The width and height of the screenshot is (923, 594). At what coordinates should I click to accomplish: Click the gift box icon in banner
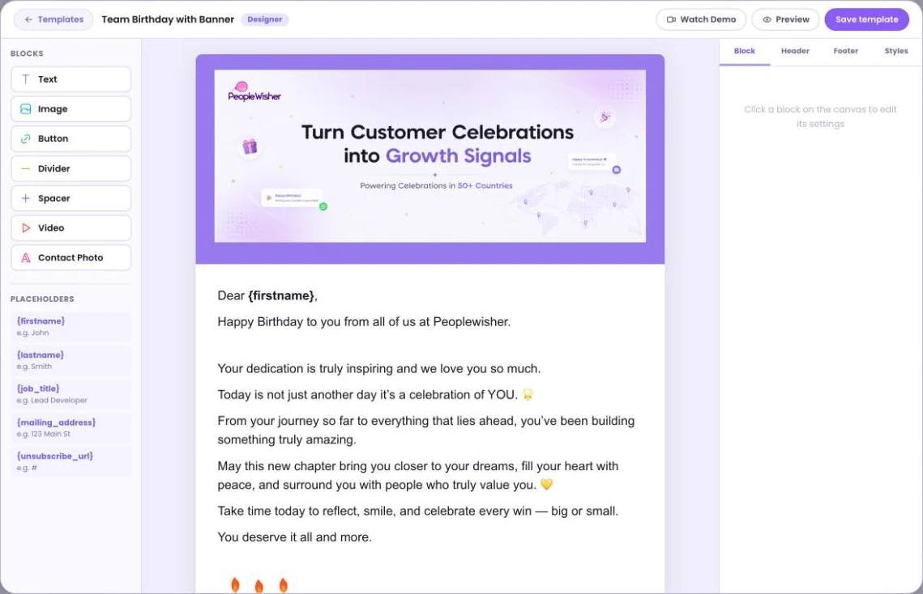pyautogui.click(x=250, y=146)
